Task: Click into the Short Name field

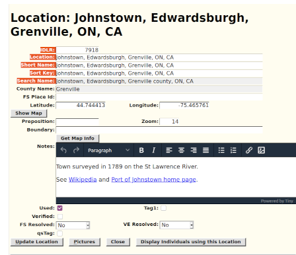Action: click(x=159, y=65)
